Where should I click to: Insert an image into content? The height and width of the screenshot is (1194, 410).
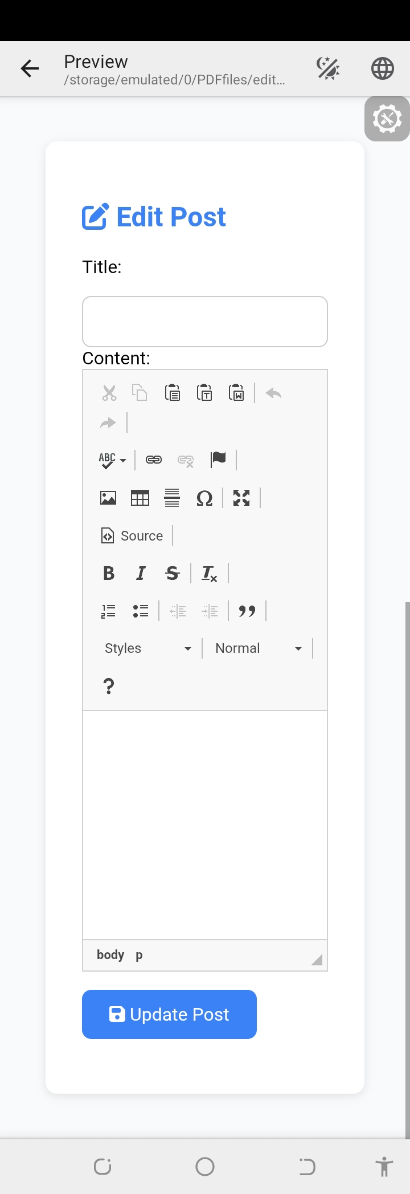pos(108,498)
